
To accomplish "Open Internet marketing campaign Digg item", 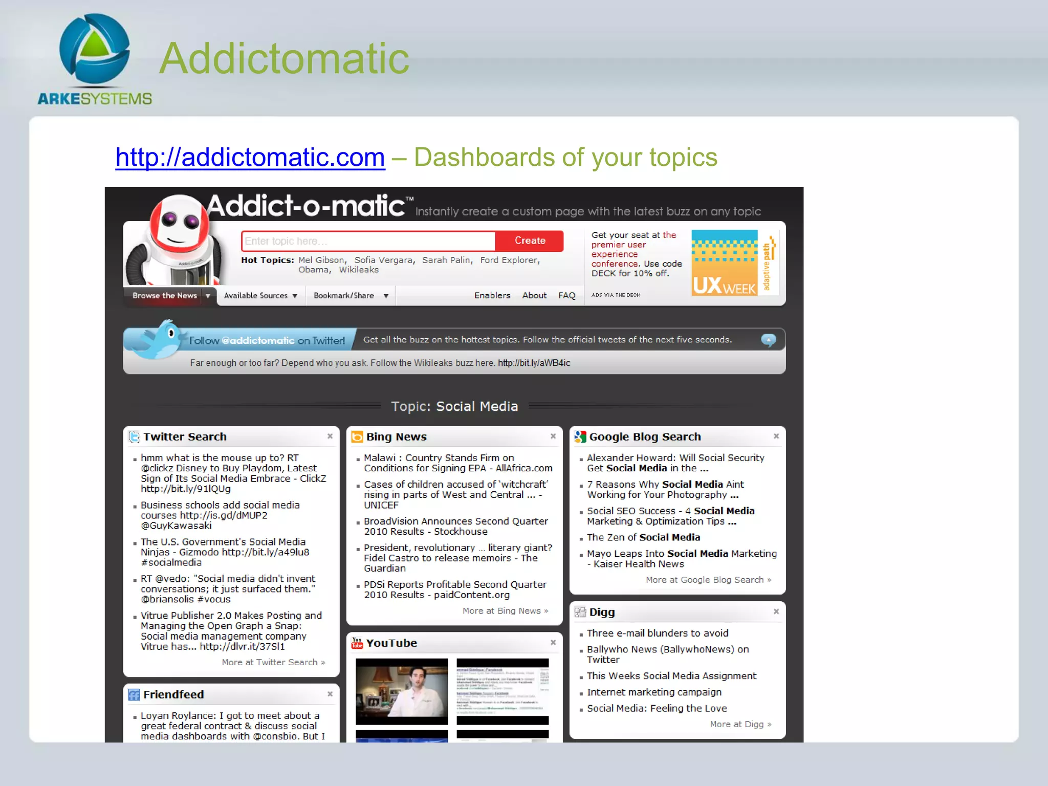I will coord(654,692).
